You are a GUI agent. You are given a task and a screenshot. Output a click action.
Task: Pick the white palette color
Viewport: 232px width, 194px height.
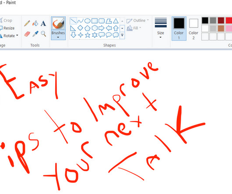tap(205, 28)
